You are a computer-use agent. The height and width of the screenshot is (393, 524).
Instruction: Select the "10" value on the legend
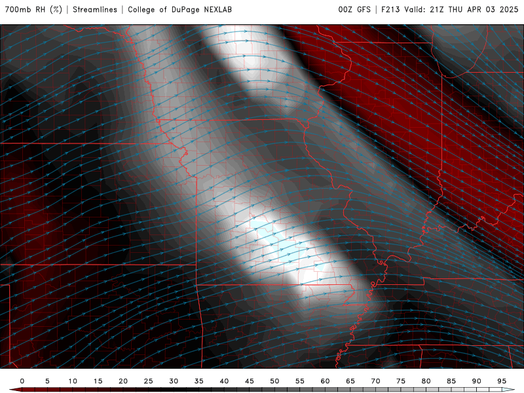click(x=73, y=381)
